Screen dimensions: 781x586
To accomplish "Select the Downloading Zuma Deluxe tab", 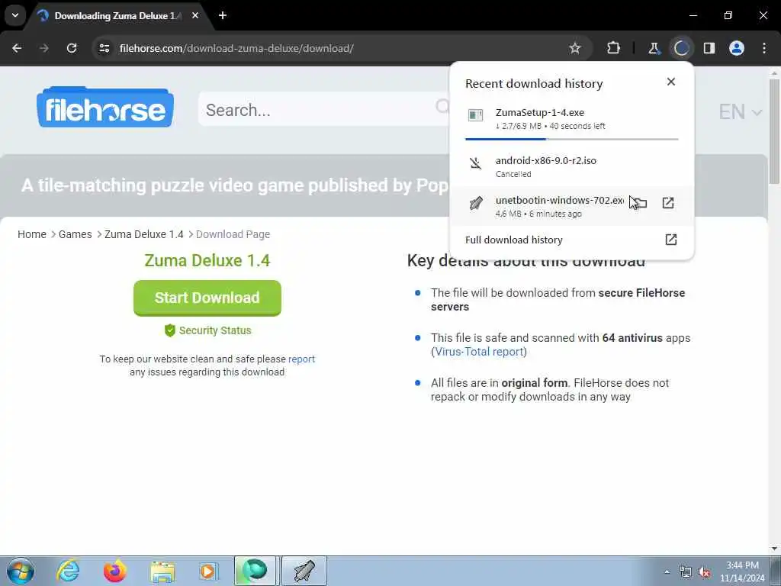I will point(117,16).
